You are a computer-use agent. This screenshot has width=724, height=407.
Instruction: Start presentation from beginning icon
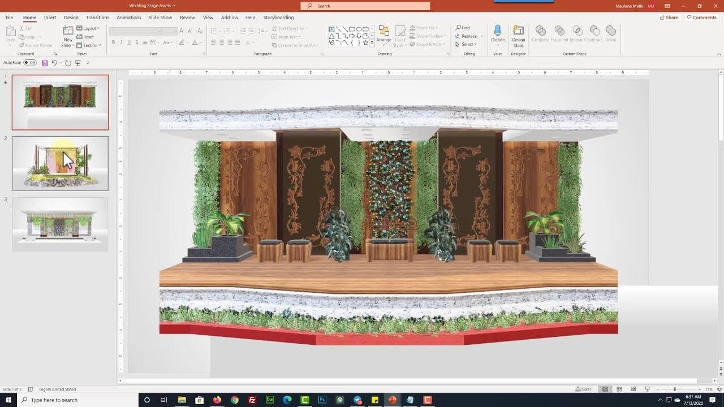[77, 63]
